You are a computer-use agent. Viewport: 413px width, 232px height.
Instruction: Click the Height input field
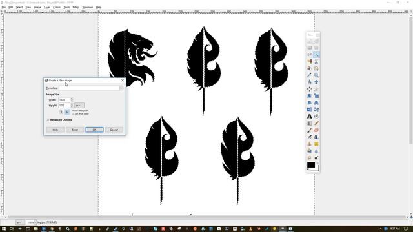[65, 106]
